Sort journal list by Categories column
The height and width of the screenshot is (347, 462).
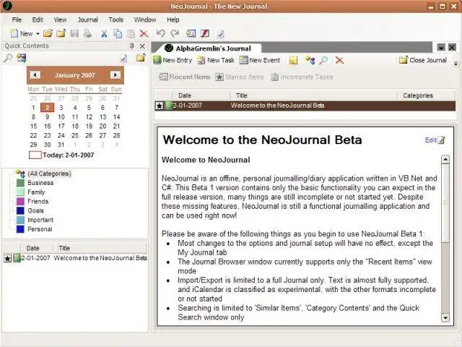pos(425,95)
